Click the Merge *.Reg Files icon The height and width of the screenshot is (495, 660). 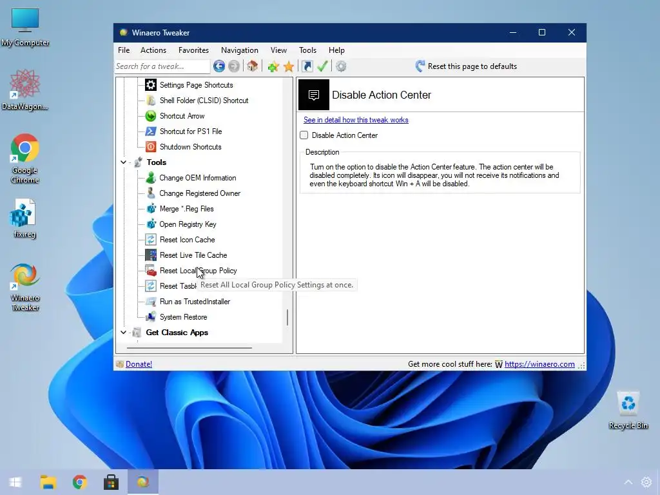[151, 209]
